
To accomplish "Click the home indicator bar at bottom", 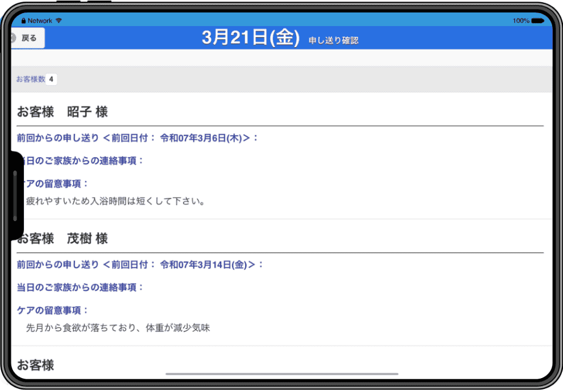I will coord(282,374).
